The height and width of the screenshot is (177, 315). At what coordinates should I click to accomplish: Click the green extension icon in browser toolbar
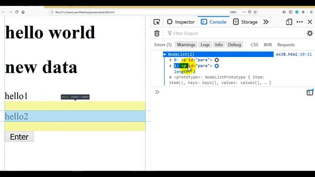297,12
